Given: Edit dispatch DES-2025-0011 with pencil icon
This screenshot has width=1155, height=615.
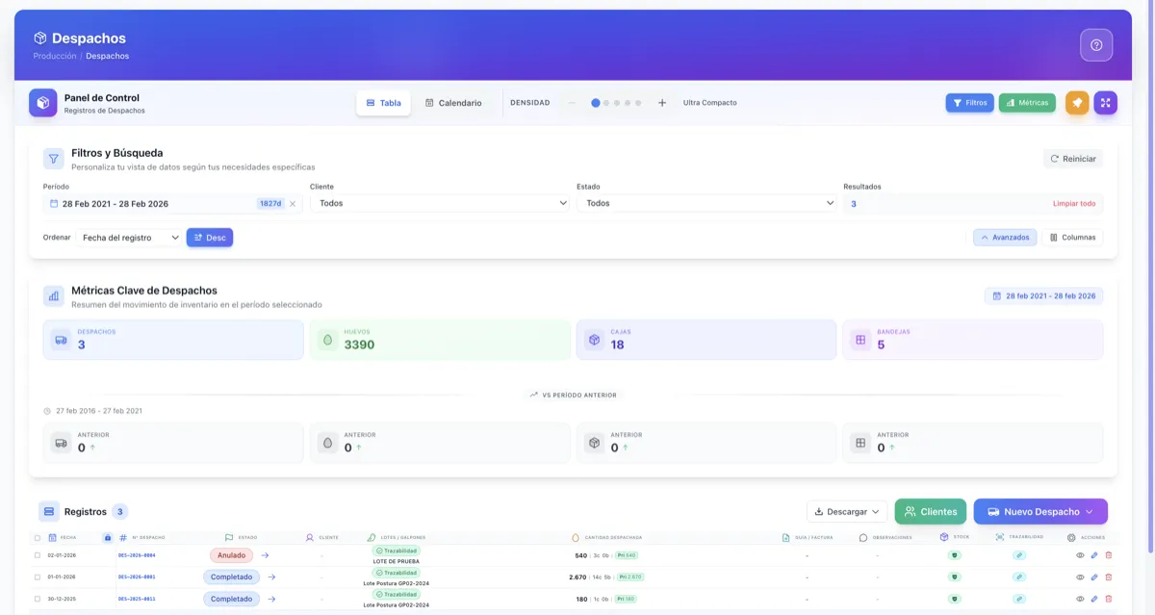Looking at the screenshot, I should pos(1093,599).
